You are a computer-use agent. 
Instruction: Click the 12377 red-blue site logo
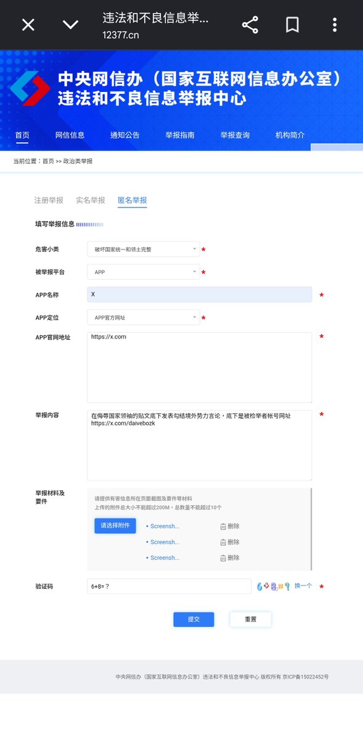pyautogui.click(x=30, y=89)
